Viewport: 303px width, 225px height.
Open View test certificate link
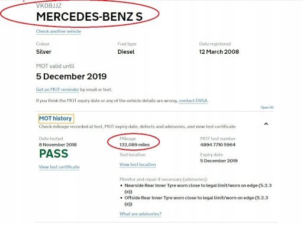click(x=59, y=167)
